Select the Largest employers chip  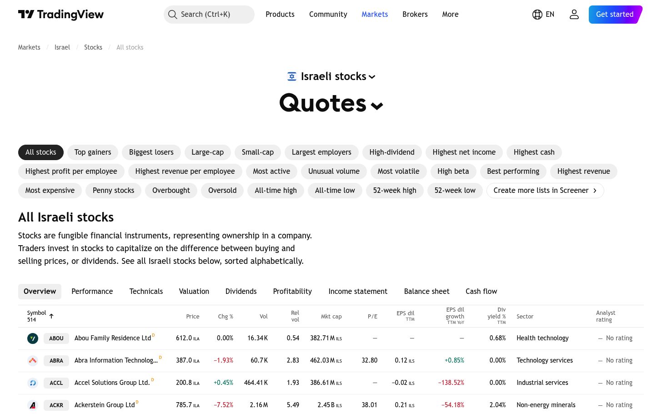pyautogui.click(x=321, y=152)
